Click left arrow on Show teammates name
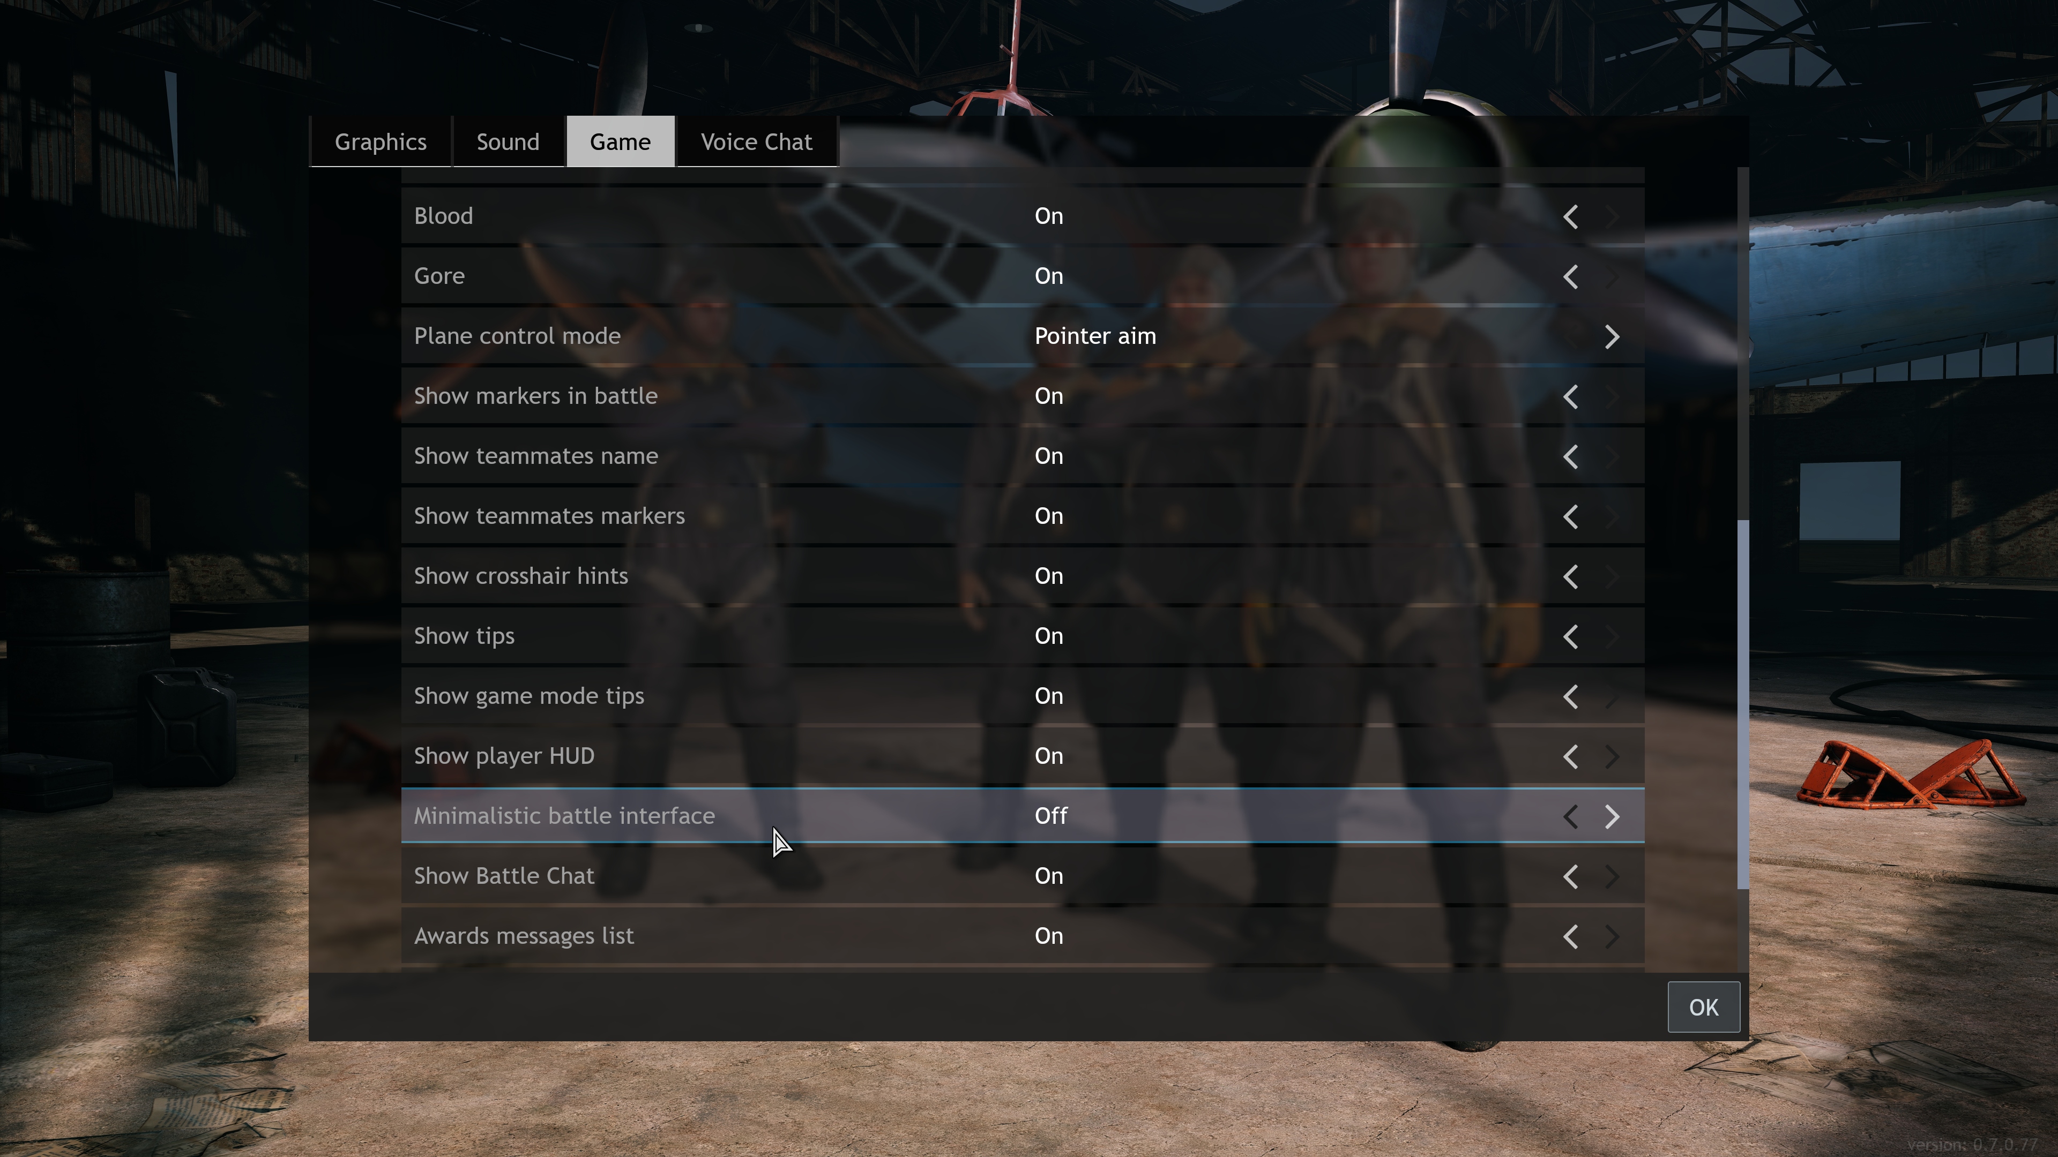This screenshot has width=2058, height=1157. click(1571, 456)
